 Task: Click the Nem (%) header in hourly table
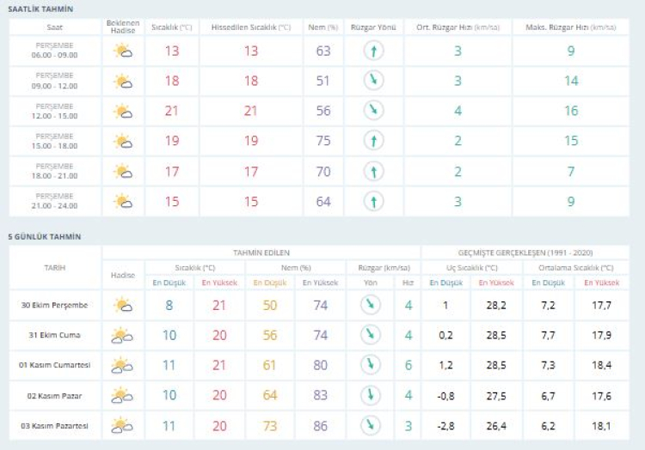point(322,27)
